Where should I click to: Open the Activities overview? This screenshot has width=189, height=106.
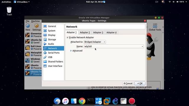click(x=6, y=2)
